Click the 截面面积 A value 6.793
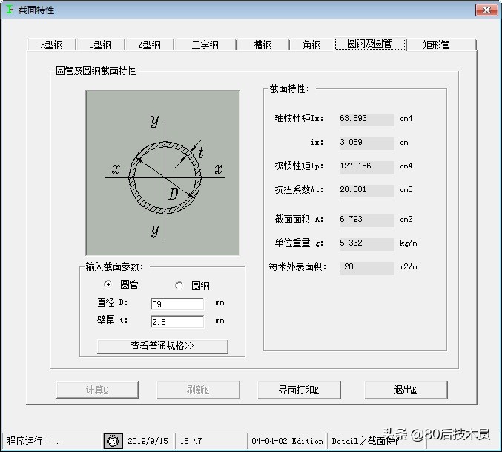Viewport: 502px width, 452px height. [367, 220]
